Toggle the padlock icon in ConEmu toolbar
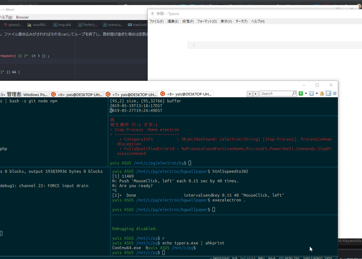This screenshot has height=259, width=362. [322, 94]
